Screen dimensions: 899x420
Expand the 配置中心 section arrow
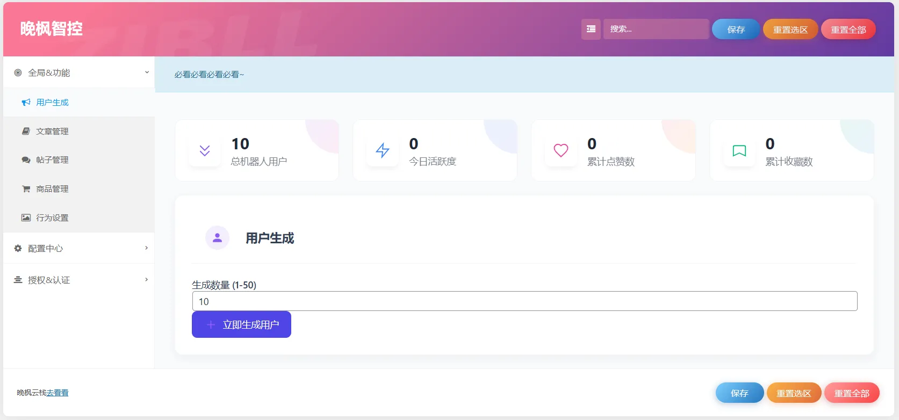click(147, 248)
